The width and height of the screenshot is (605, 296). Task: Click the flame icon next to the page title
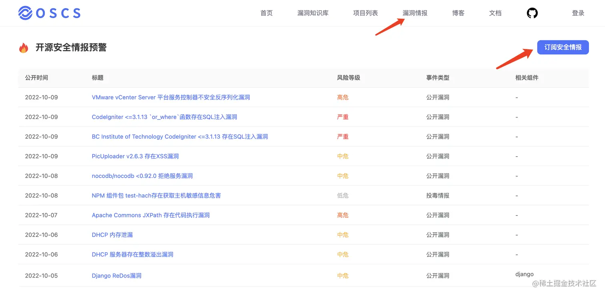pyautogui.click(x=24, y=47)
